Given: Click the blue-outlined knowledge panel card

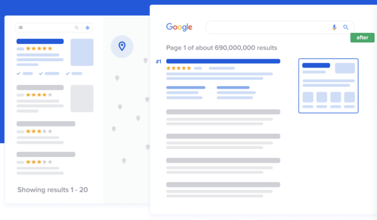Looking at the screenshot, I should pos(328,86).
